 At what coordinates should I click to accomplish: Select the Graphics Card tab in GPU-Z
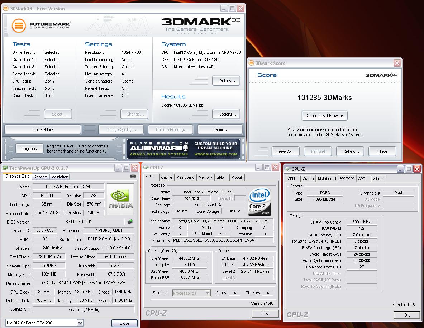(18, 176)
